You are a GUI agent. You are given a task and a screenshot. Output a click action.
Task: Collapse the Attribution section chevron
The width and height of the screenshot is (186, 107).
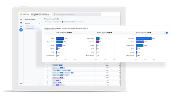click(39, 24)
